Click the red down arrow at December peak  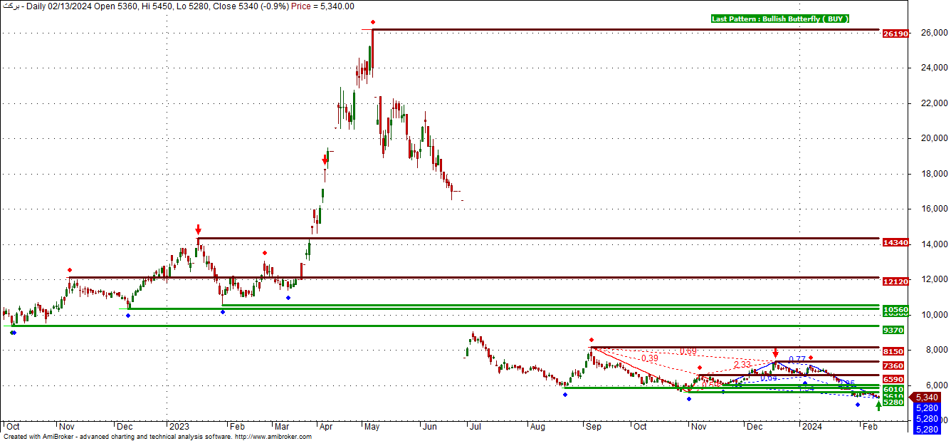(775, 353)
